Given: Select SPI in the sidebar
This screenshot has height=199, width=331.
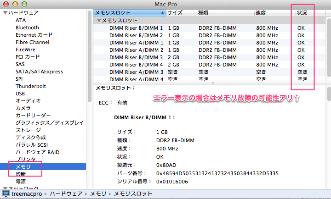Looking at the screenshot, I should click(x=19, y=79).
